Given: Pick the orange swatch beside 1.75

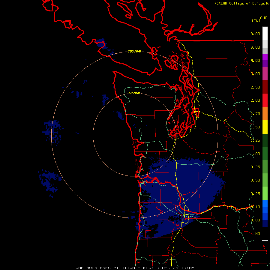Looking at the screenshot, I should (265, 113).
